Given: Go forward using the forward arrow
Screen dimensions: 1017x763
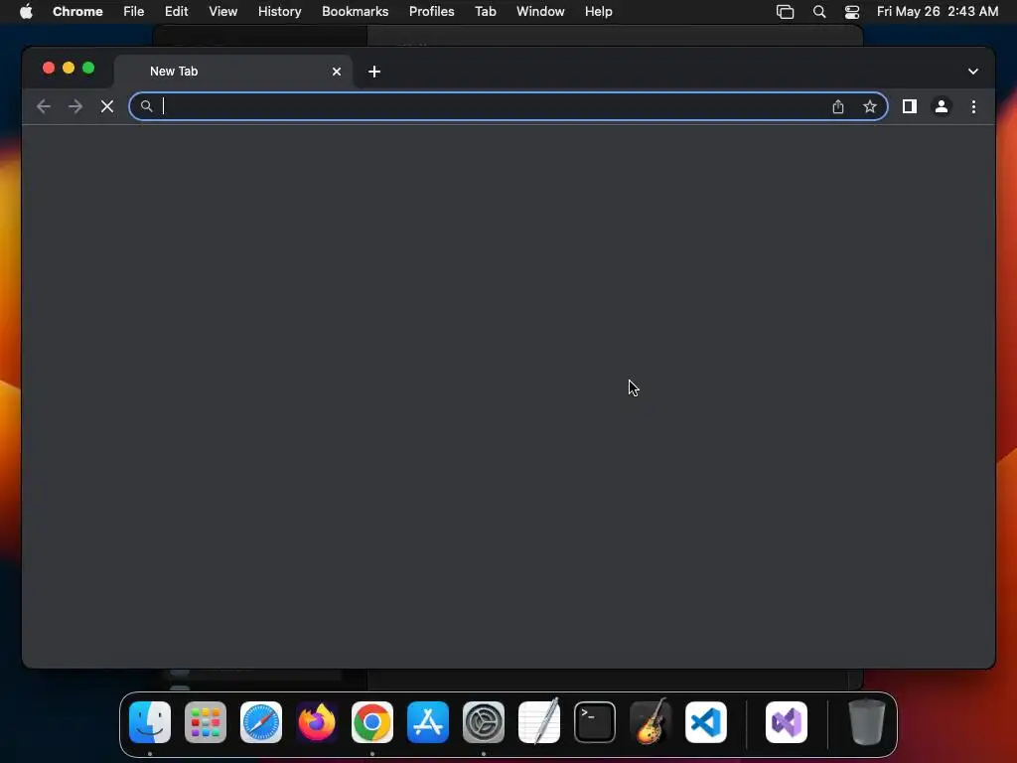Looking at the screenshot, I should pos(75,106).
